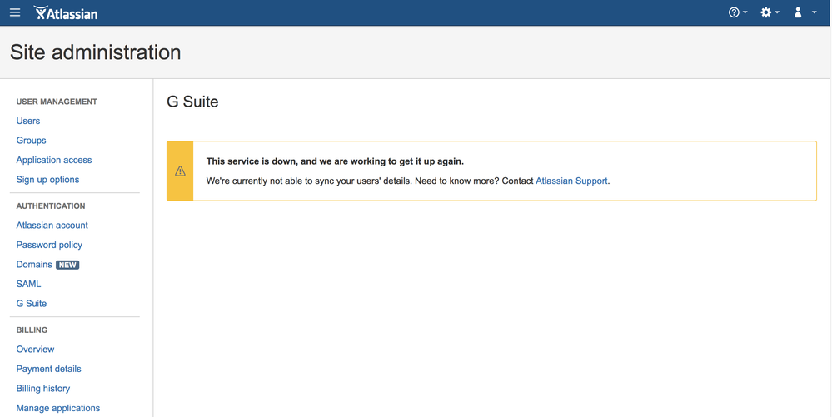Open Atlassian account authentication settings
This screenshot has height=417, width=832.
(x=52, y=226)
